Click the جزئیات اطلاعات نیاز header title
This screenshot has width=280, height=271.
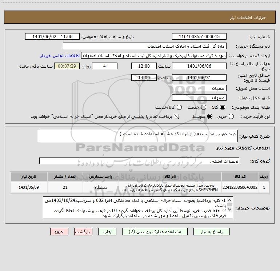pos(248,17)
